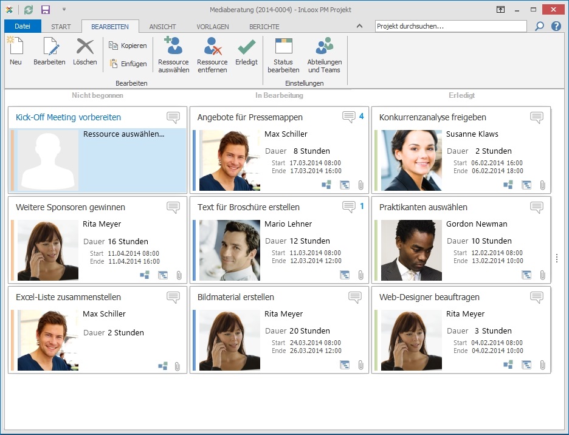Select the Ressource auswählen ribbon icon
Viewport: 569px width, 435px height.
[173, 53]
